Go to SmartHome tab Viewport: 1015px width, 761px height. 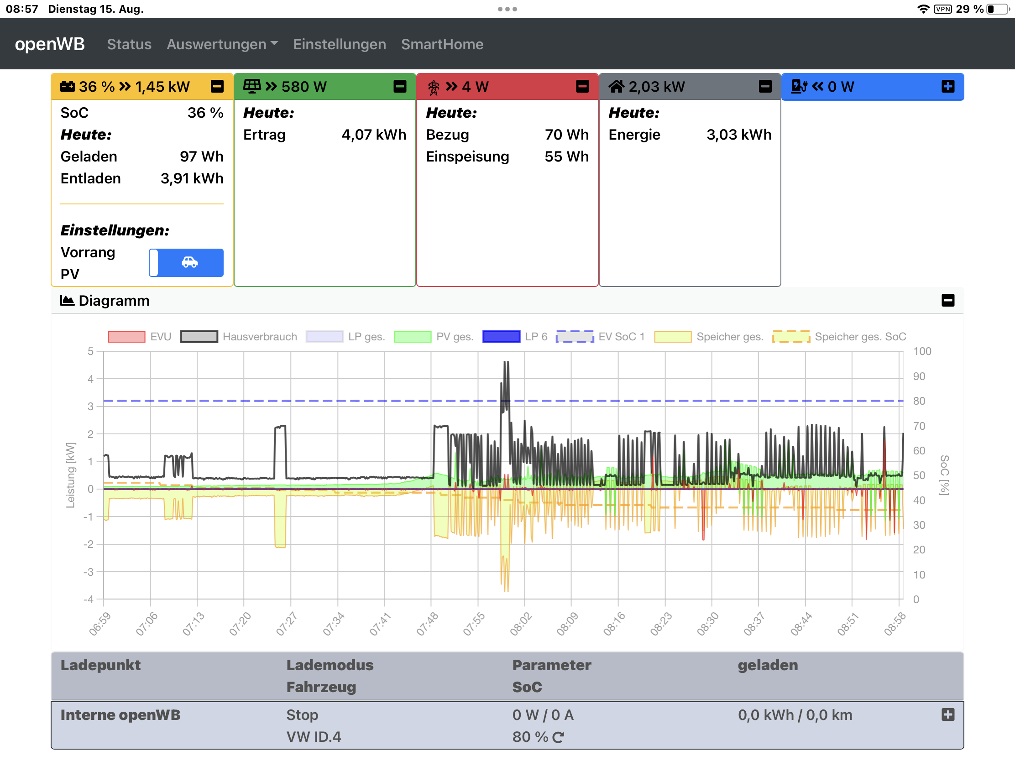442,44
